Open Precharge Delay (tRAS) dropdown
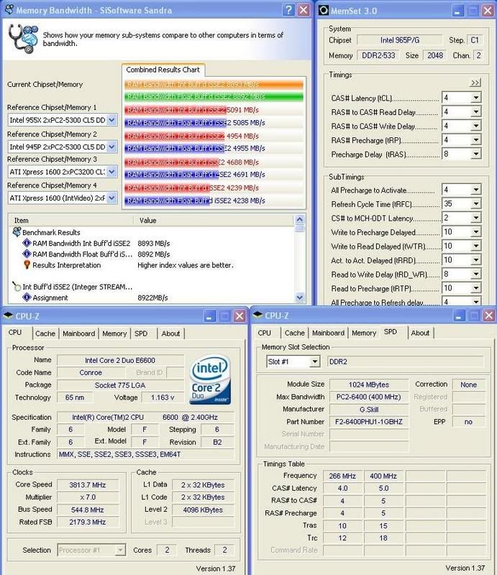Viewport: 497px width, 575px height. (x=475, y=154)
